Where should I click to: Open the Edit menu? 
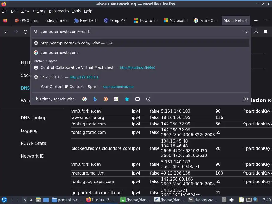(14, 11)
